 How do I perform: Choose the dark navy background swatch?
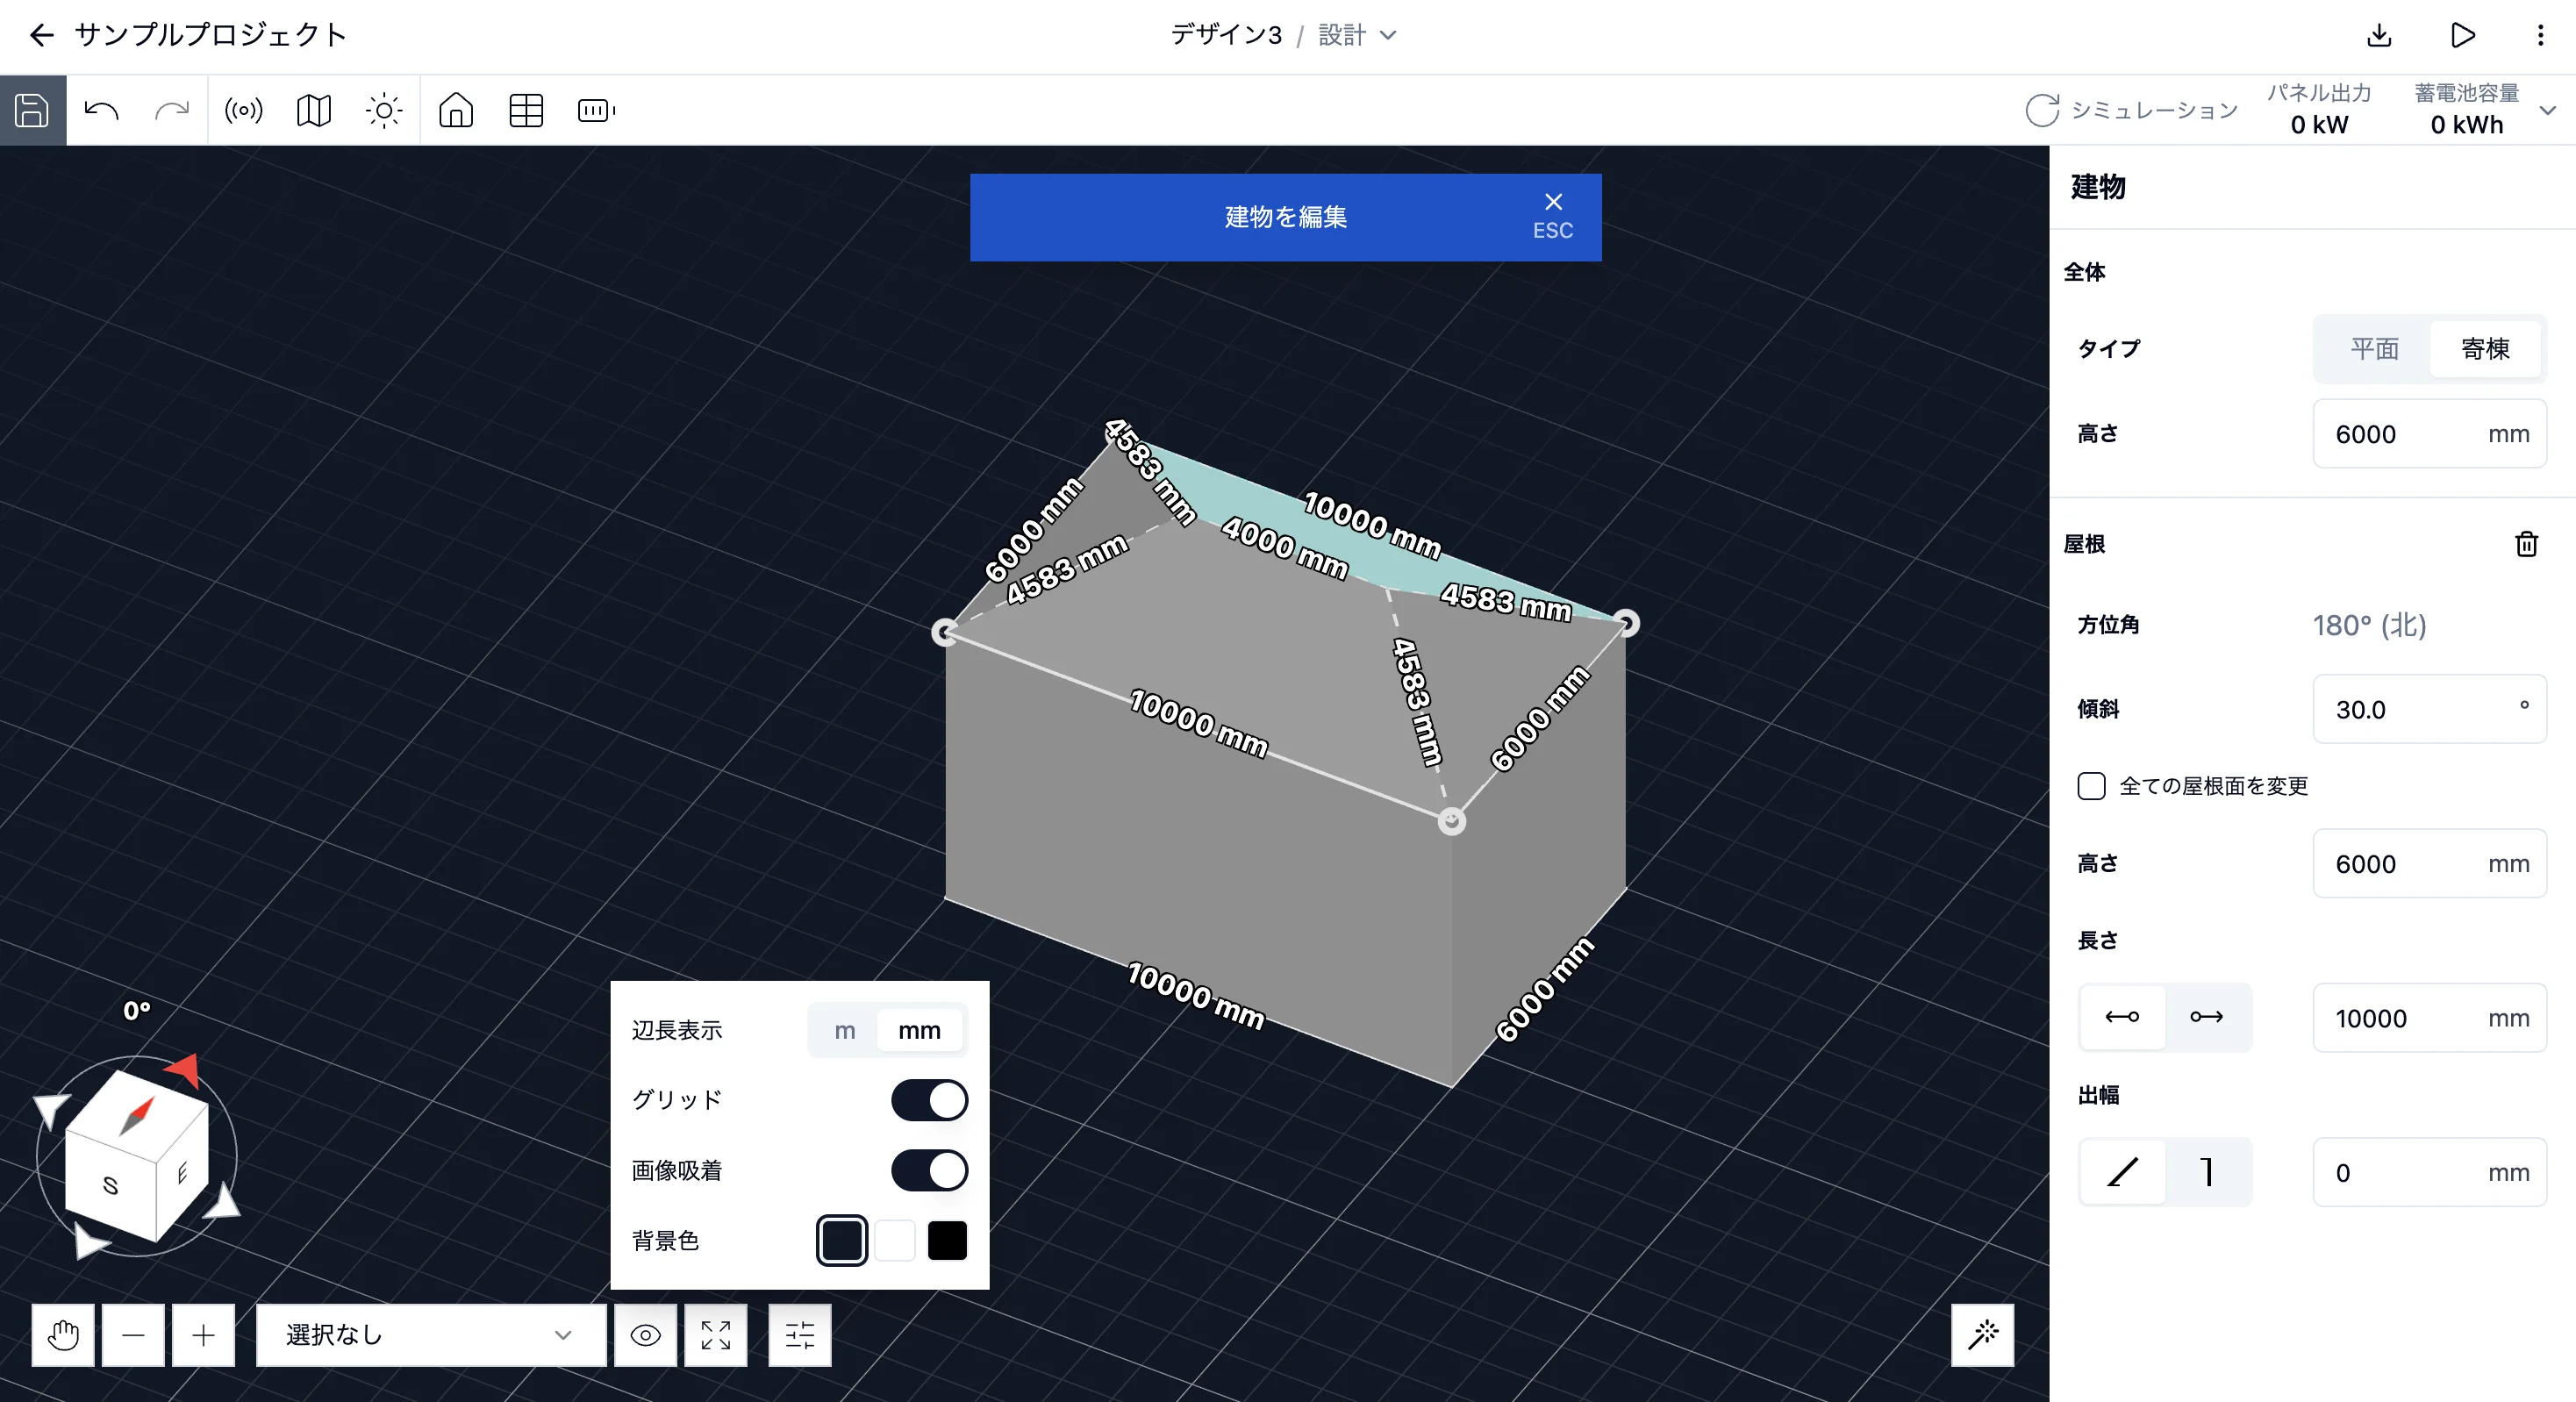pyautogui.click(x=842, y=1241)
